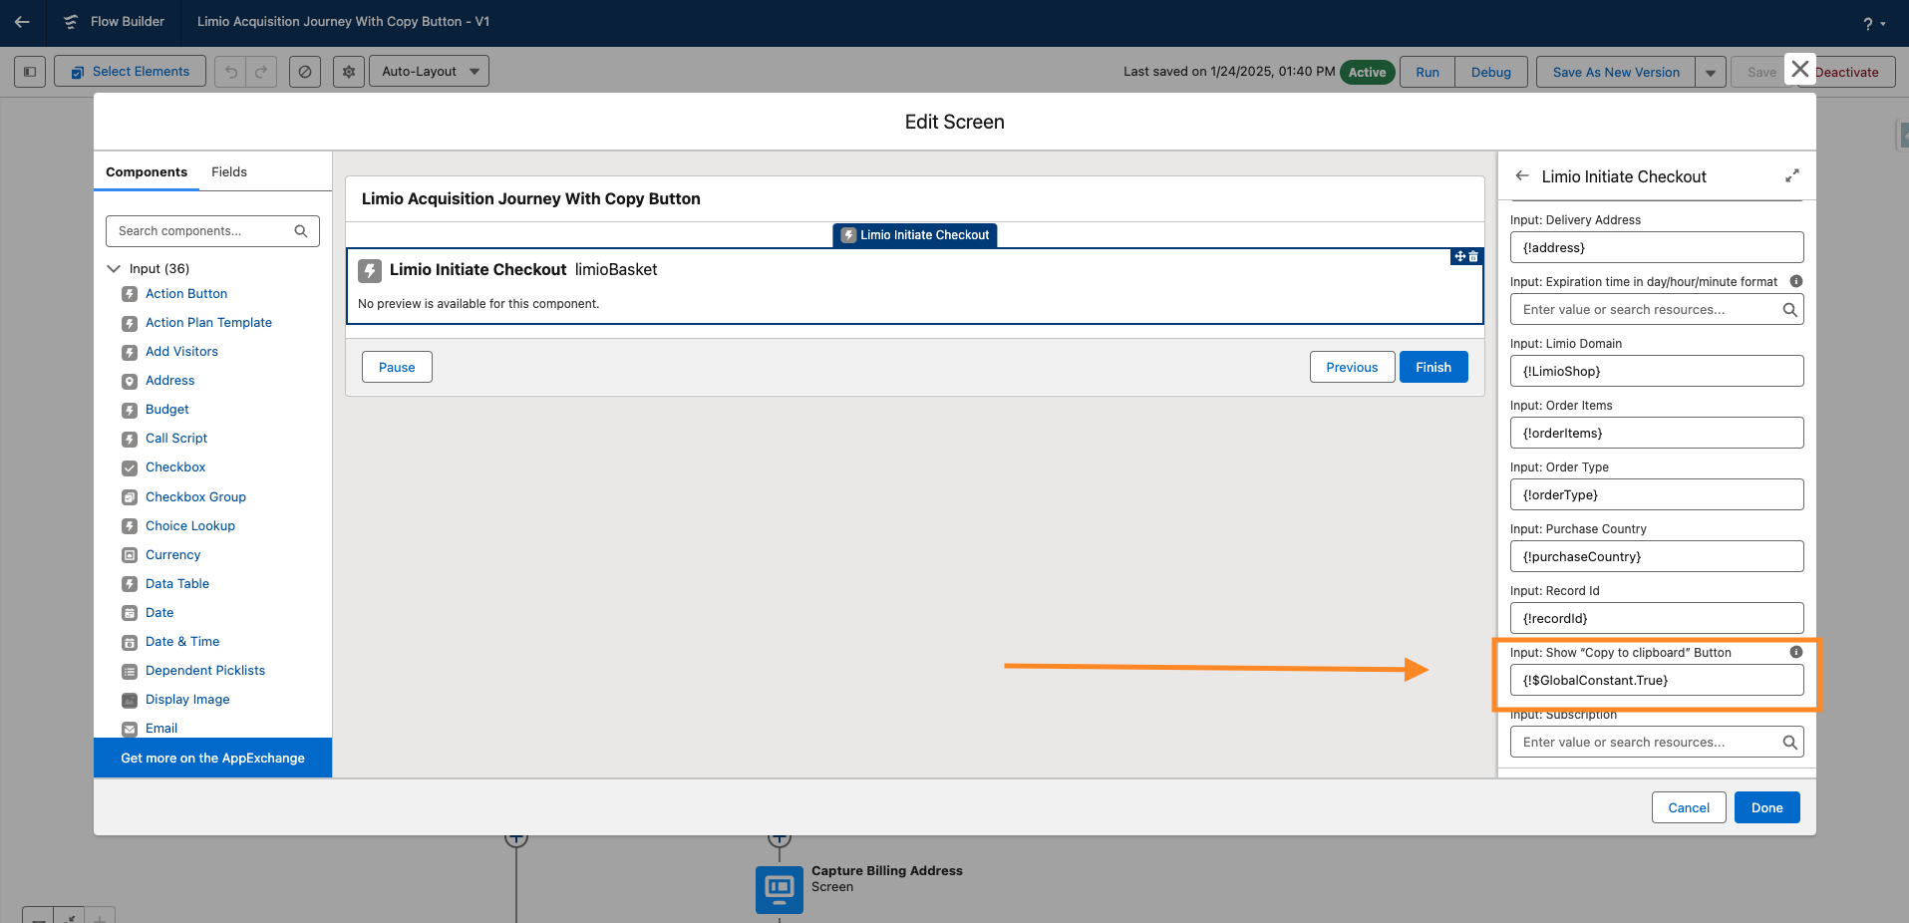Click the circle-slash icon next to redo
This screenshot has width=1909, height=923.
[x=305, y=72]
